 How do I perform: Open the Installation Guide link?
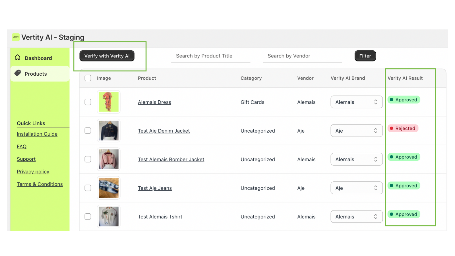click(37, 134)
